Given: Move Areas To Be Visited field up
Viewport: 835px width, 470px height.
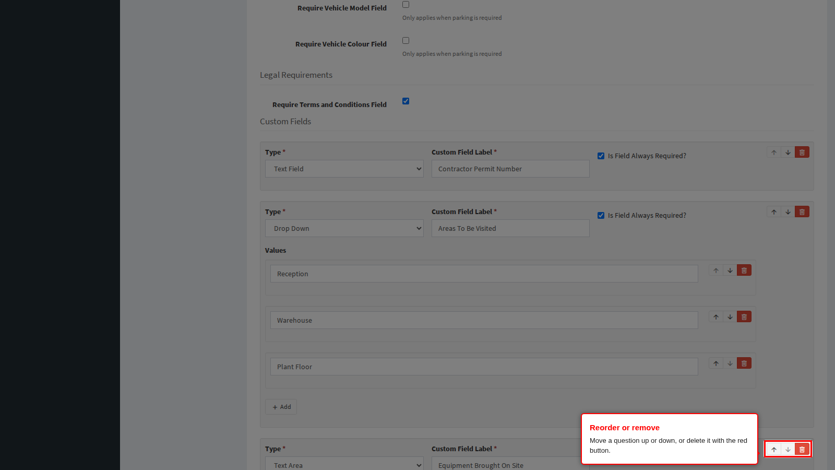Looking at the screenshot, I should pyautogui.click(x=774, y=212).
